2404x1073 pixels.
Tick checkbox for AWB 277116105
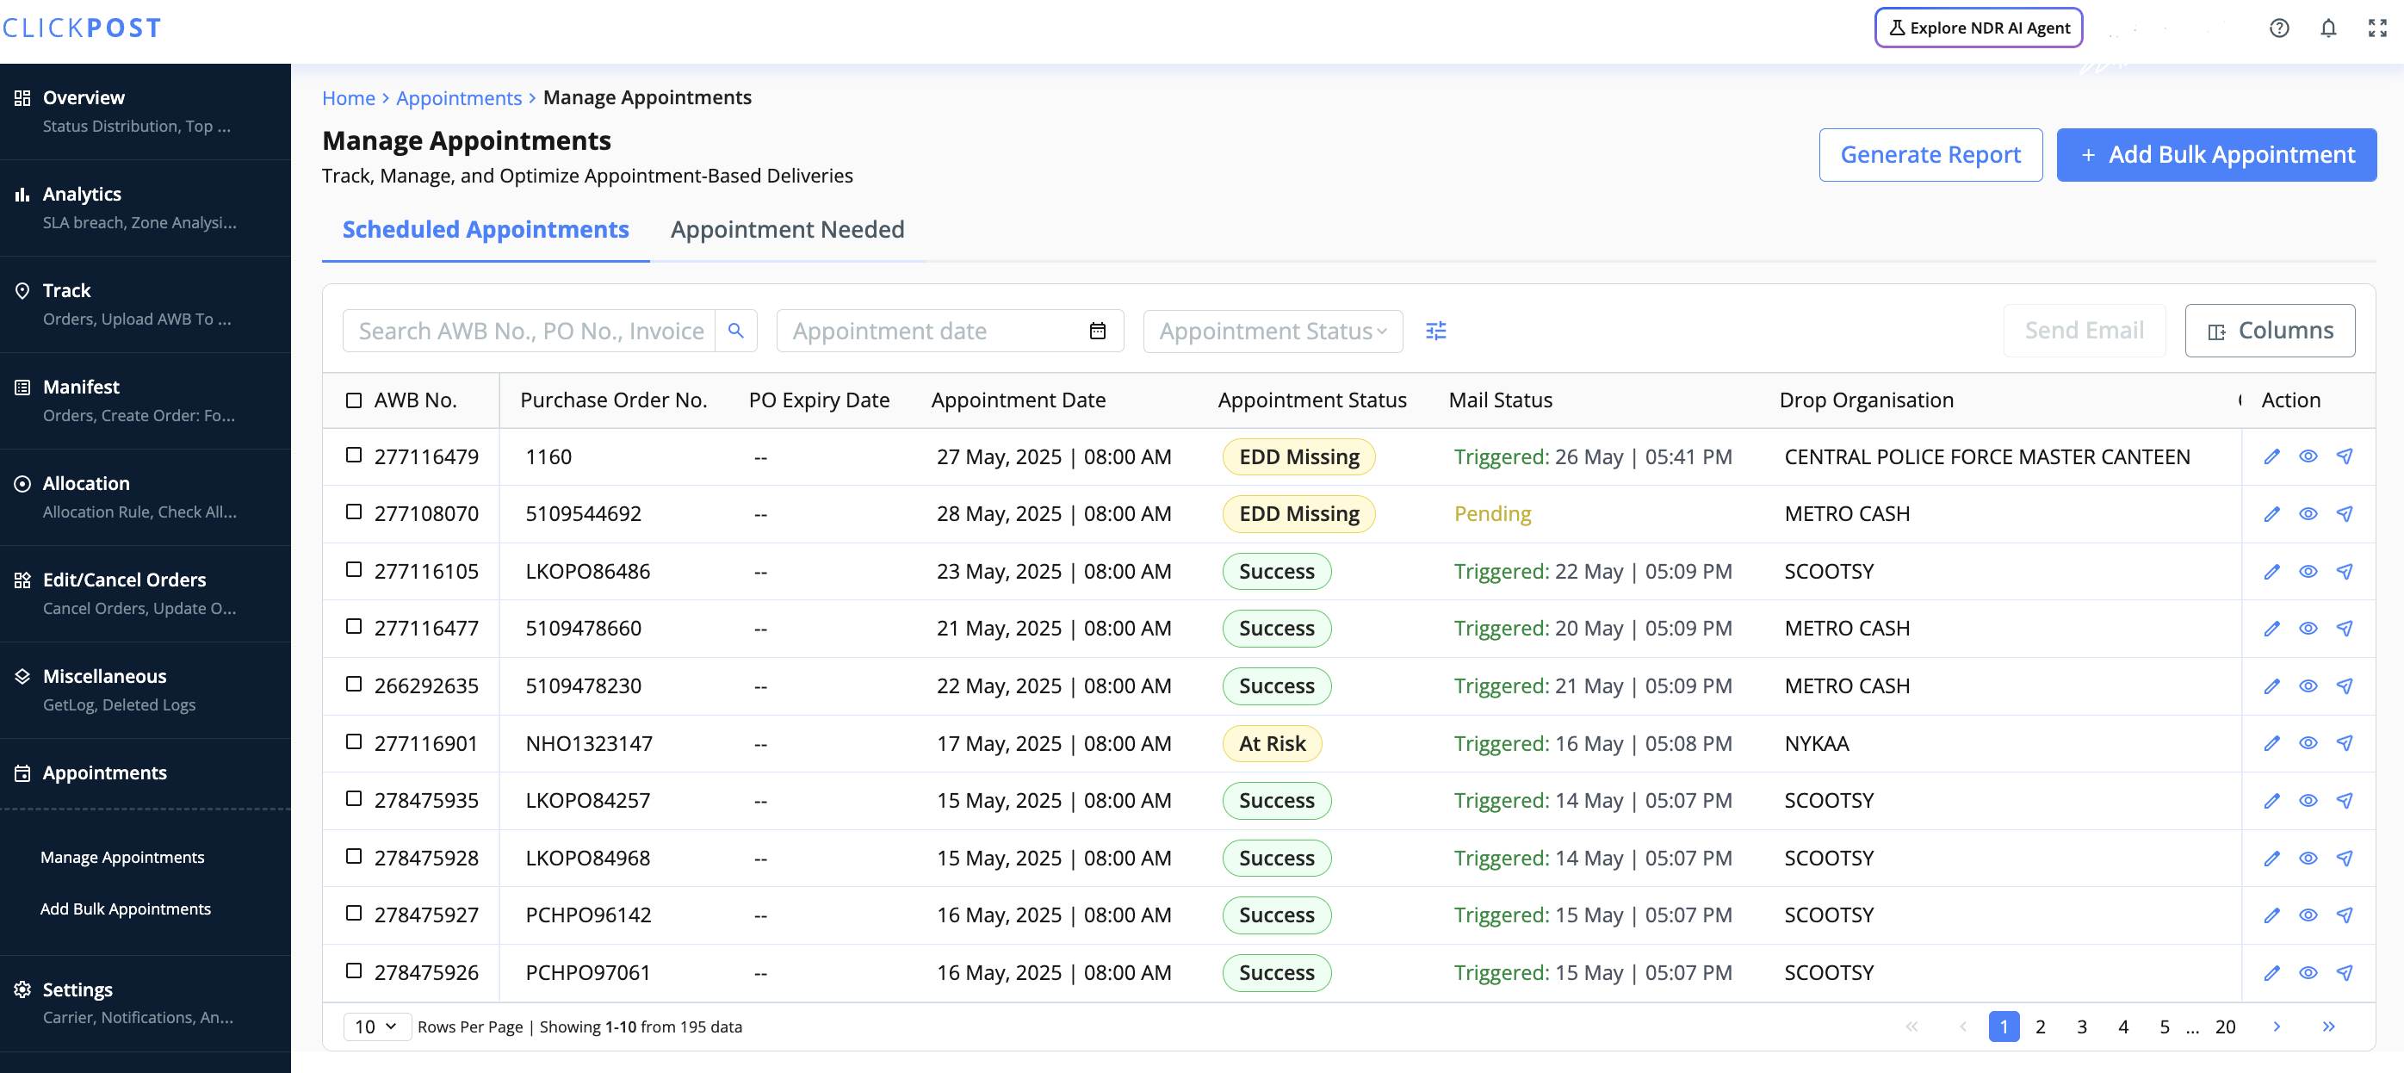(354, 569)
